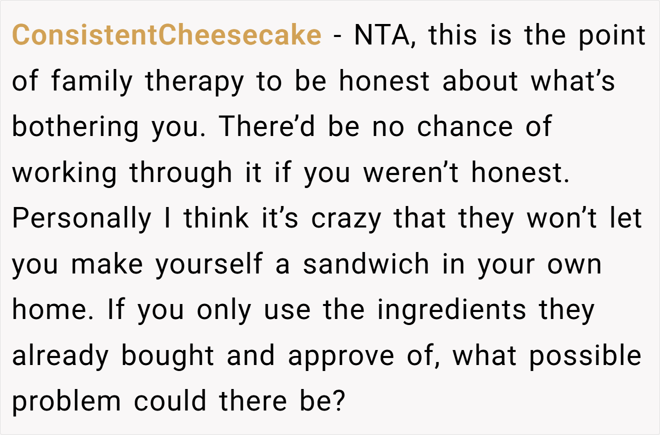660x435 pixels.
Task: Open the ConsistentCheesecake user profile link
Action: [167, 35]
